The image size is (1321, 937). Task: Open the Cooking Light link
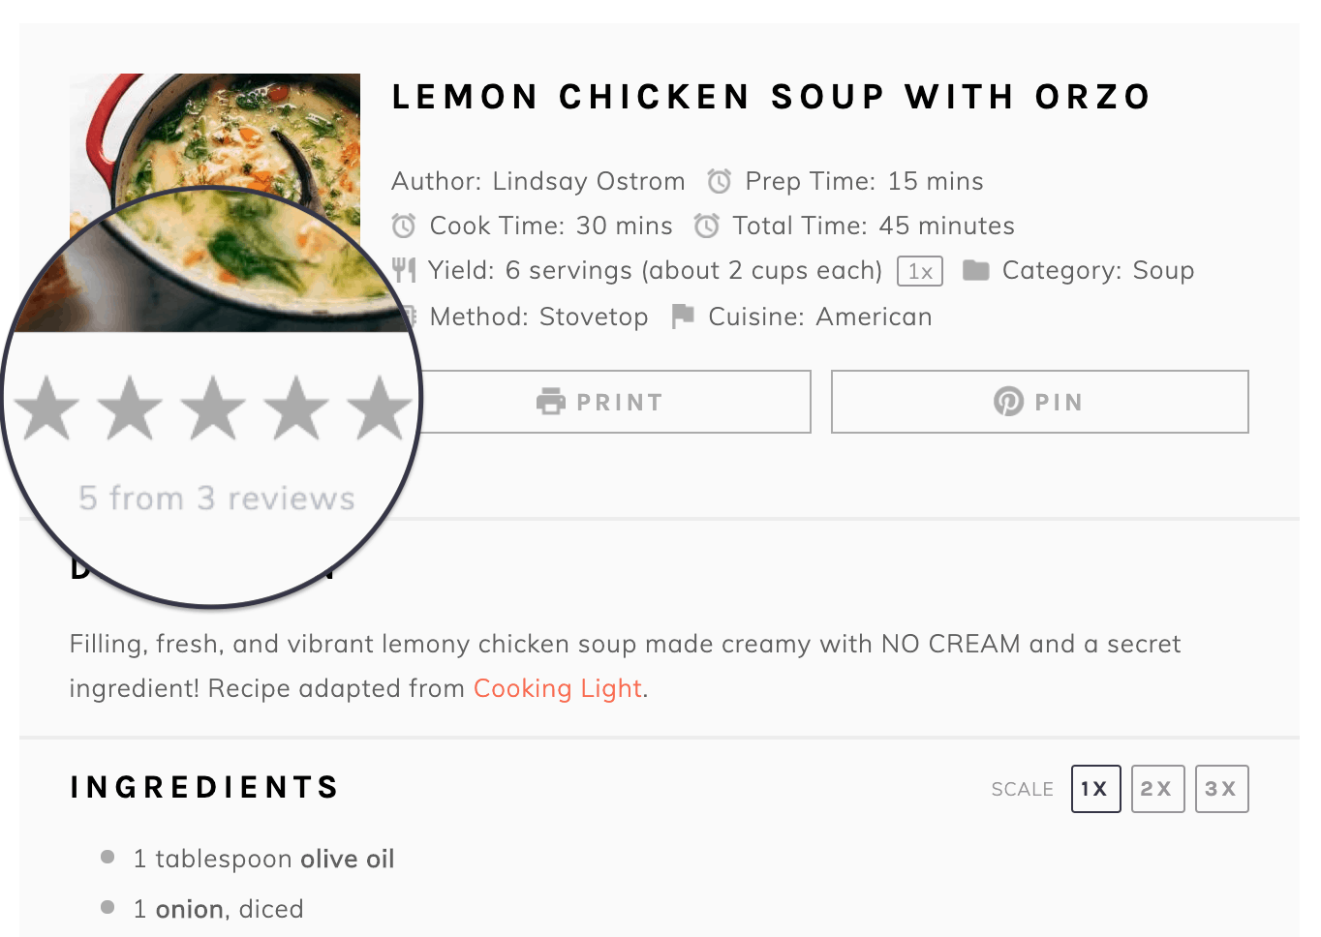558,688
